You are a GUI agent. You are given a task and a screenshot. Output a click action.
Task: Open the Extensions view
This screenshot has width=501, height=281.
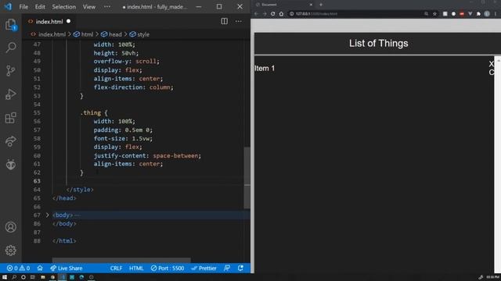click(x=10, y=118)
